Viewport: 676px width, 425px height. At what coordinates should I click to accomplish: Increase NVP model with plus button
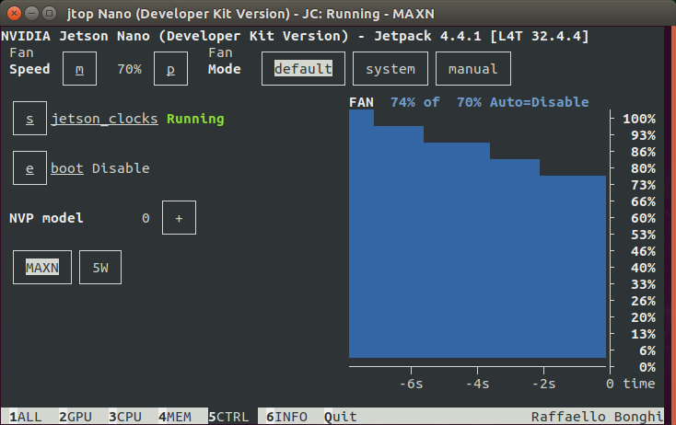tap(179, 218)
